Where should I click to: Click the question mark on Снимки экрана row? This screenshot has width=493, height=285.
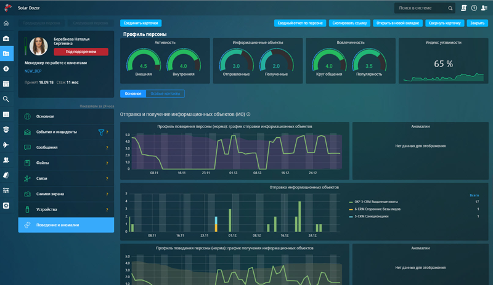[x=107, y=194]
